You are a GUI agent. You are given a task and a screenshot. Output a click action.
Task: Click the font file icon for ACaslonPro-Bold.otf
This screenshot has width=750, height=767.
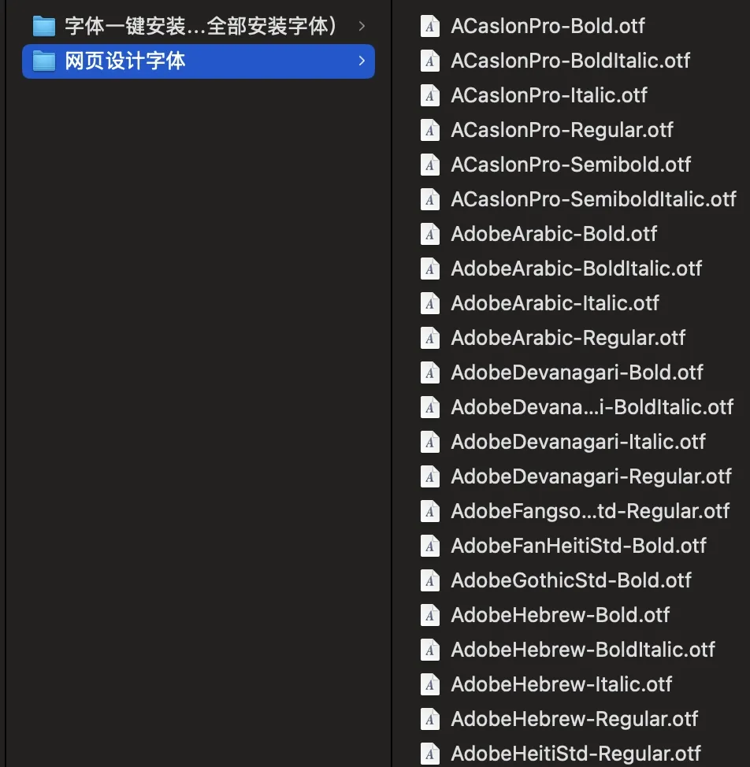coord(430,27)
